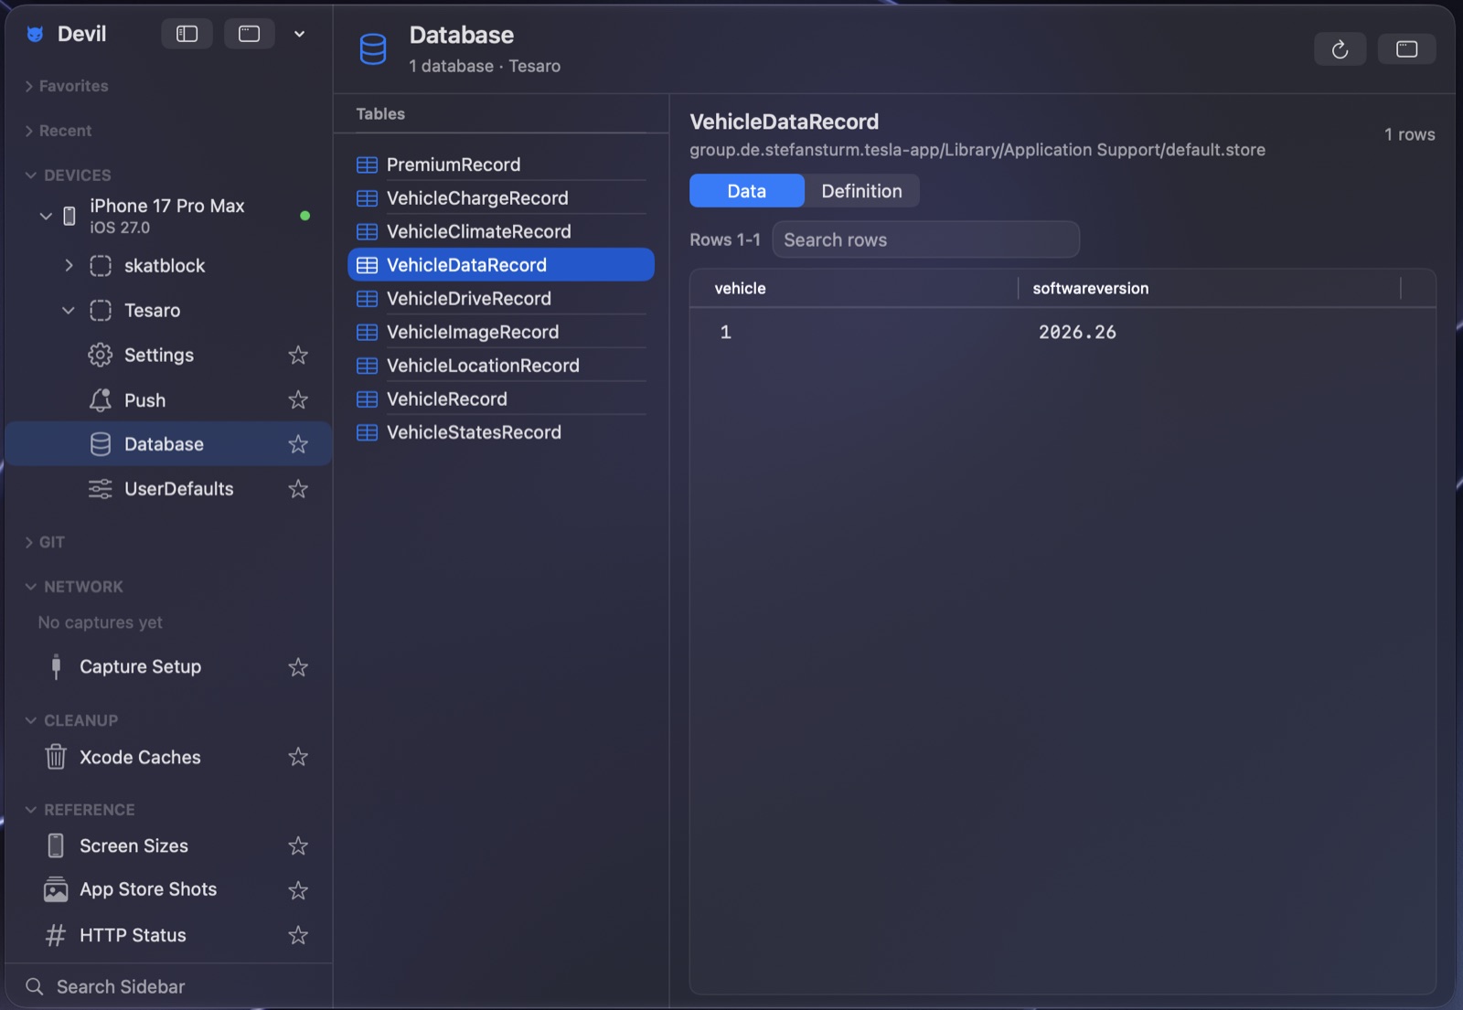This screenshot has width=1463, height=1010.
Task: Select the VehicleRecord table
Action: coord(501,399)
